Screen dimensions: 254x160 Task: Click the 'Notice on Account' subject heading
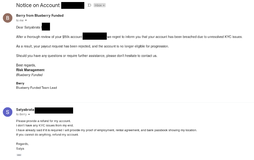38,5
